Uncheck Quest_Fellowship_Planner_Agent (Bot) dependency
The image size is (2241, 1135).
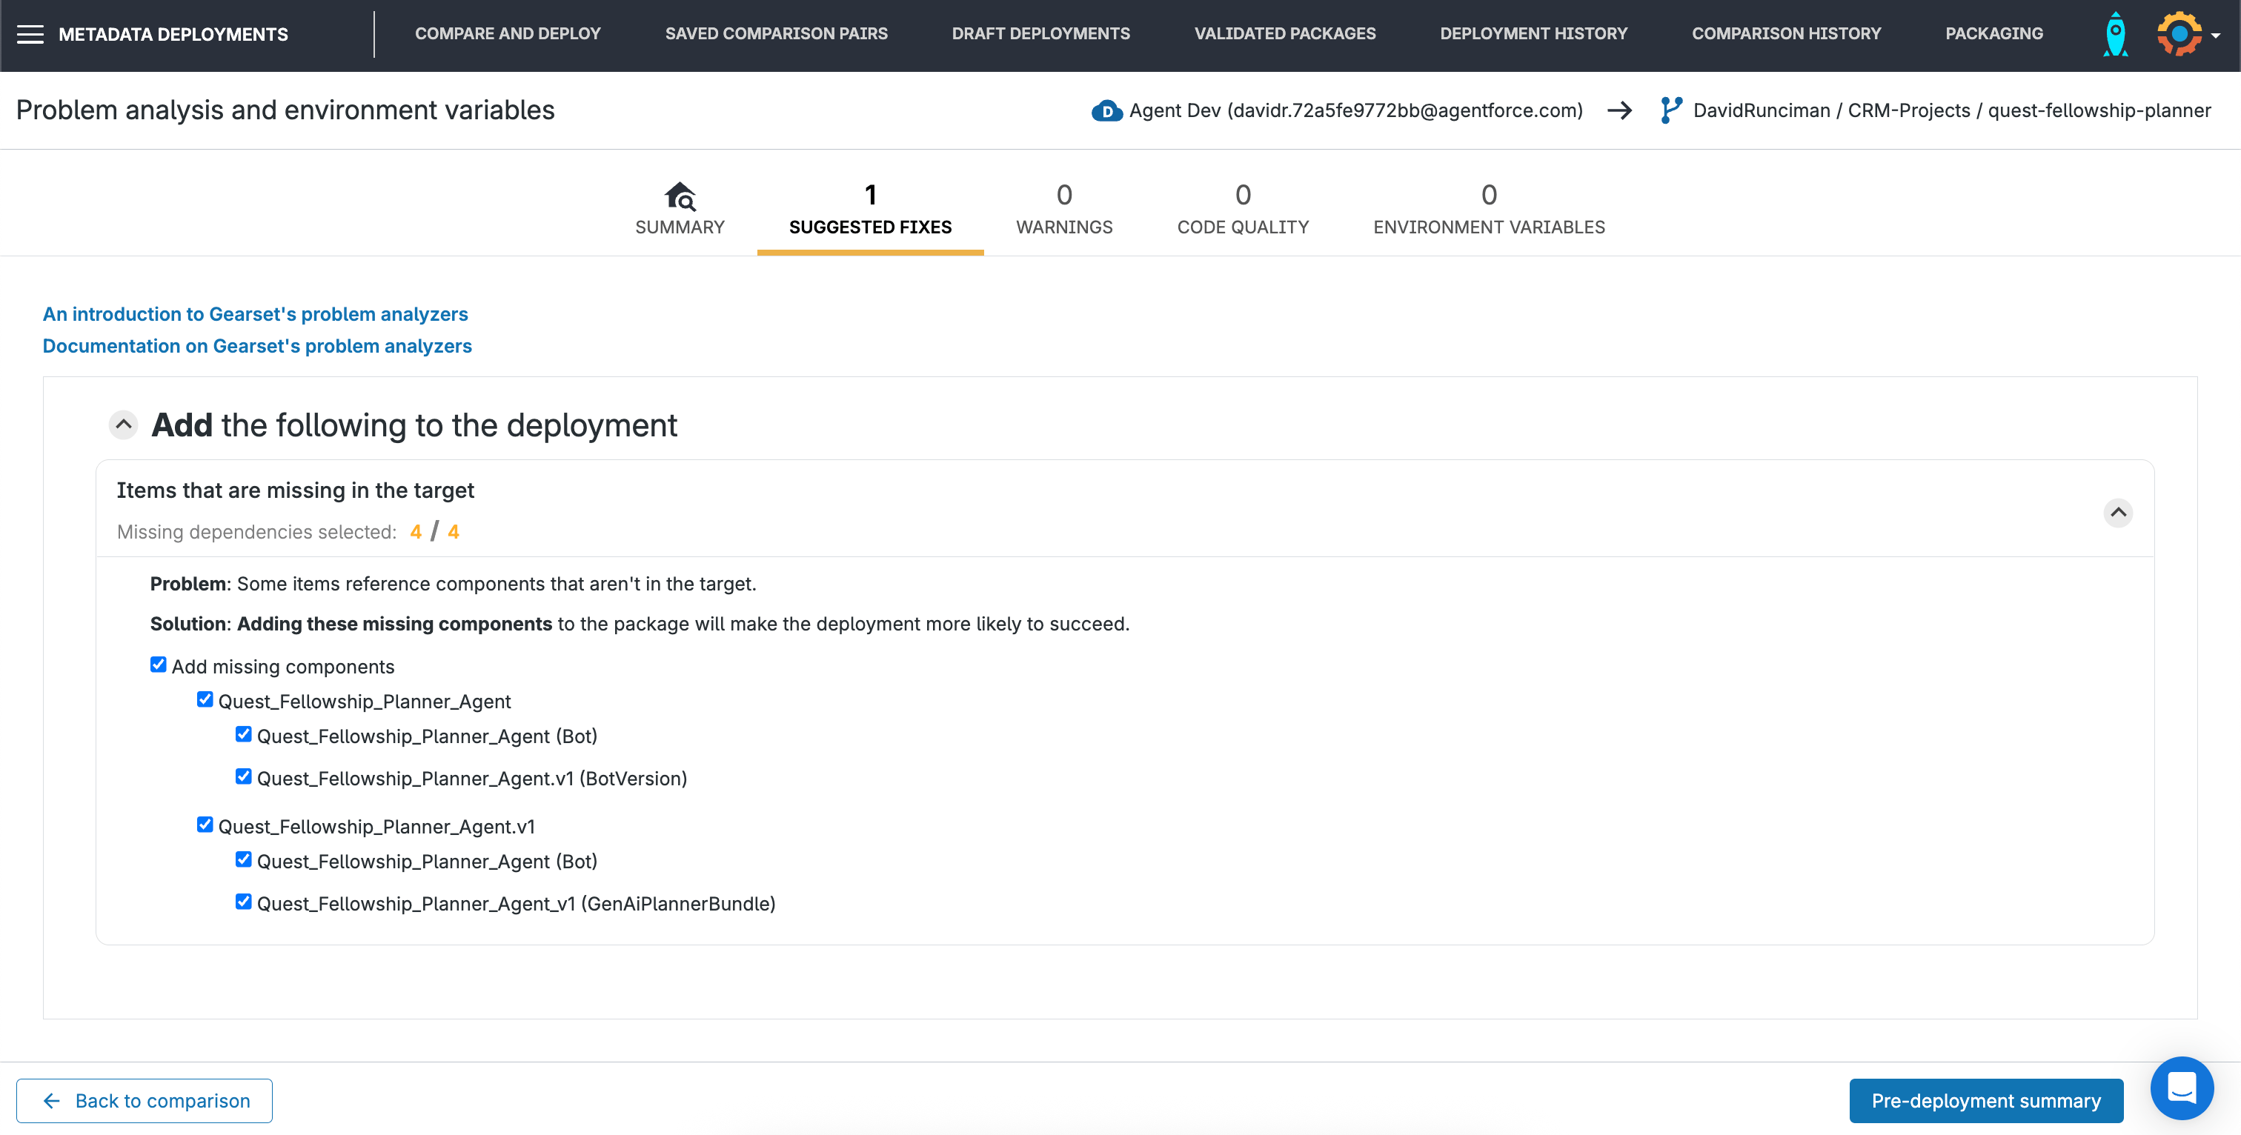coord(243,734)
